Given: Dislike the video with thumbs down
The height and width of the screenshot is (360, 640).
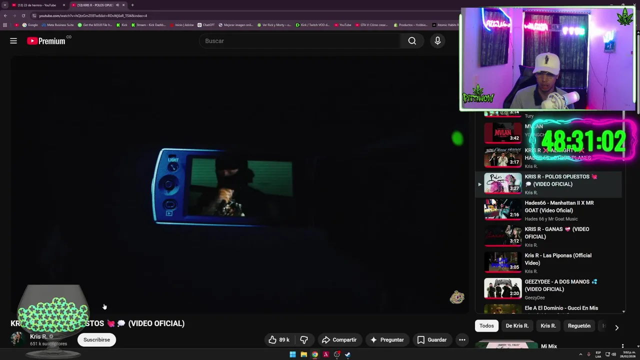Looking at the screenshot, I should 304,340.
